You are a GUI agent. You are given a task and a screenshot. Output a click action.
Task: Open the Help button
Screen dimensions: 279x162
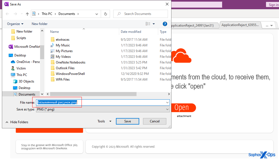pos(165,24)
